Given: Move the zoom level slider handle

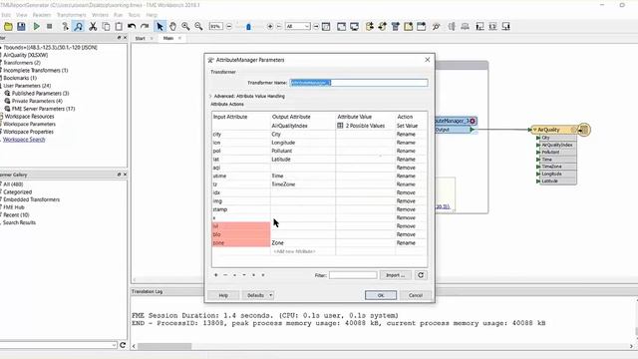Looking at the screenshot, I should pyautogui.click(x=248, y=27).
